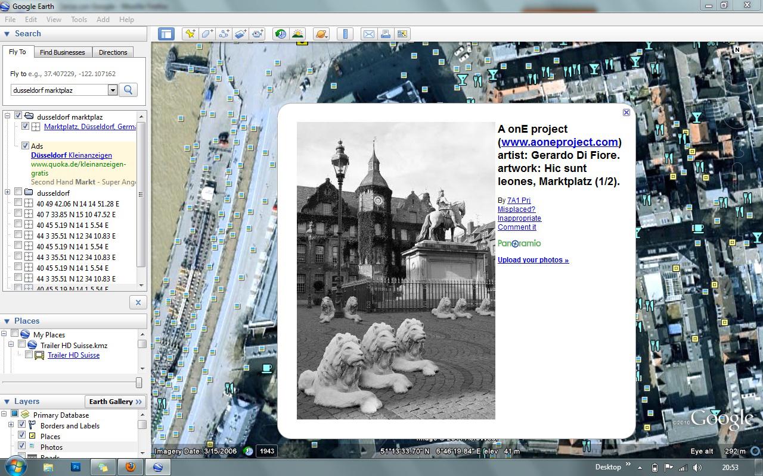Viewport: 763px width, 476px height.
Task: Expand the dusseldorf folder in results
Action: point(8,192)
